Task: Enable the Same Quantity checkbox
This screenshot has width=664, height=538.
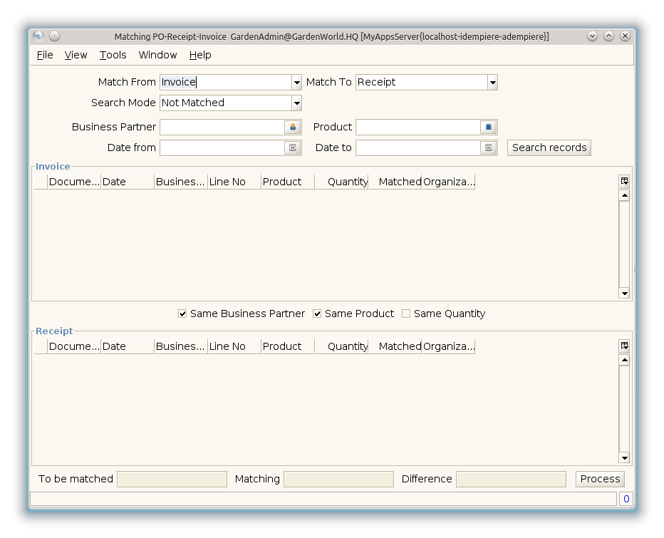Action: pos(406,314)
